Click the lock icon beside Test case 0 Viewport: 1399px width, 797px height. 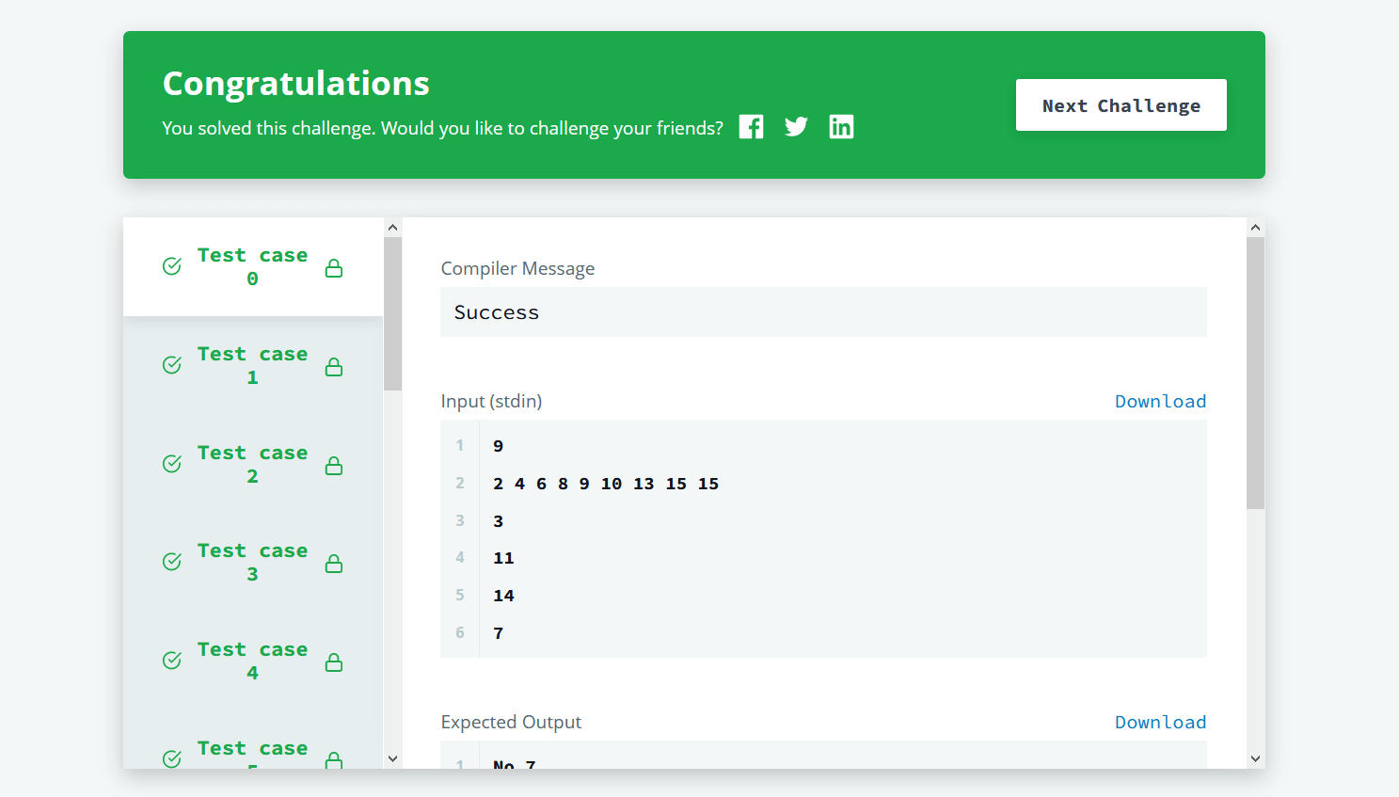point(334,267)
